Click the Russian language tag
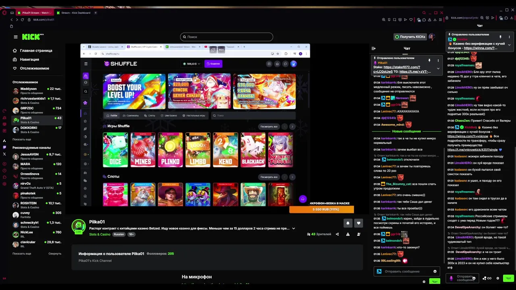Viewport: 516px width, 290px height. point(119,234)
